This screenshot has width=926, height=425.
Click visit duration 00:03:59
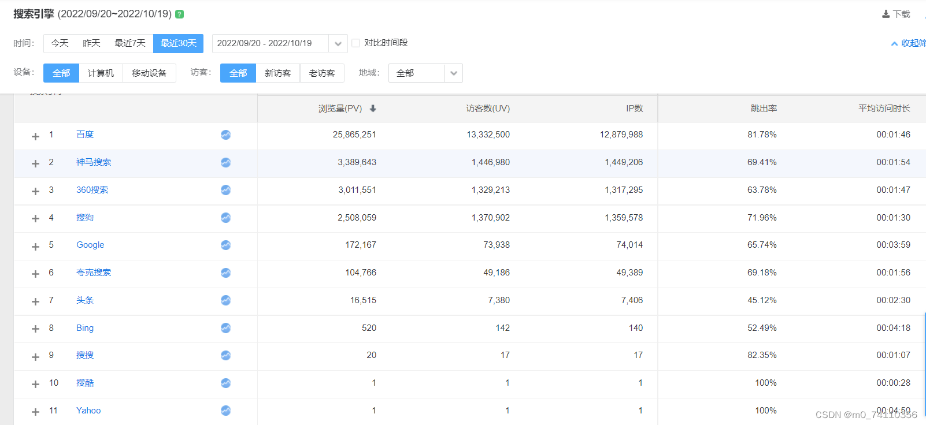tap(893, 245)
